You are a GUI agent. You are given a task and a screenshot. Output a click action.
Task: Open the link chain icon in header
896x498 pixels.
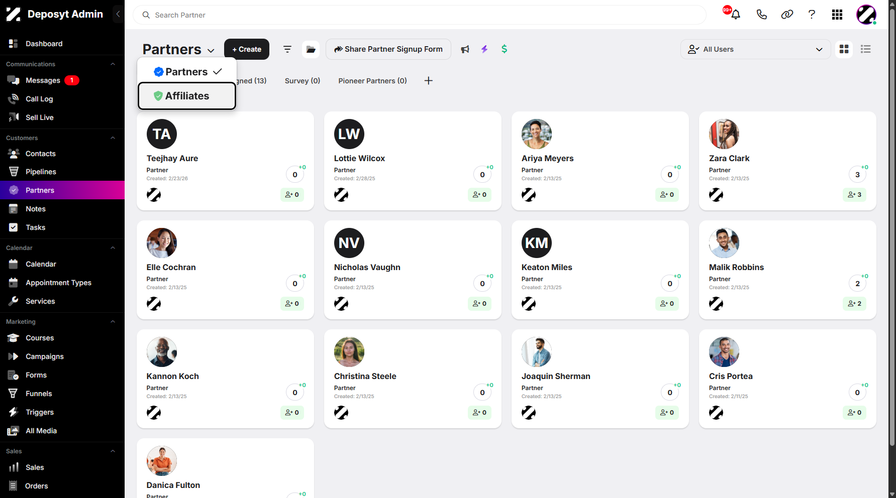pyautogui.click(x=787, y=15)
